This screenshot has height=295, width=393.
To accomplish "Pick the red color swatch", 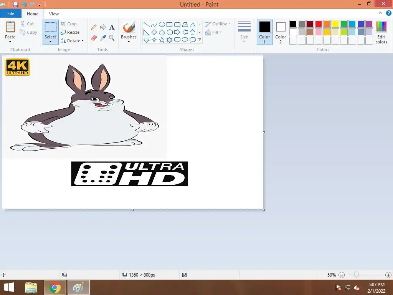I will coord(319,24).
